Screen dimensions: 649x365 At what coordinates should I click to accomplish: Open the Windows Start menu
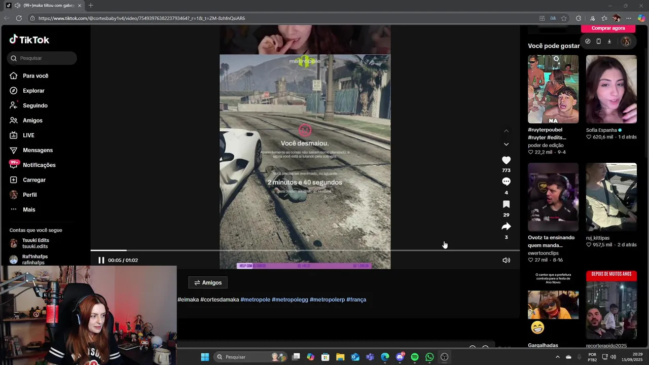[x=205, y=357]
